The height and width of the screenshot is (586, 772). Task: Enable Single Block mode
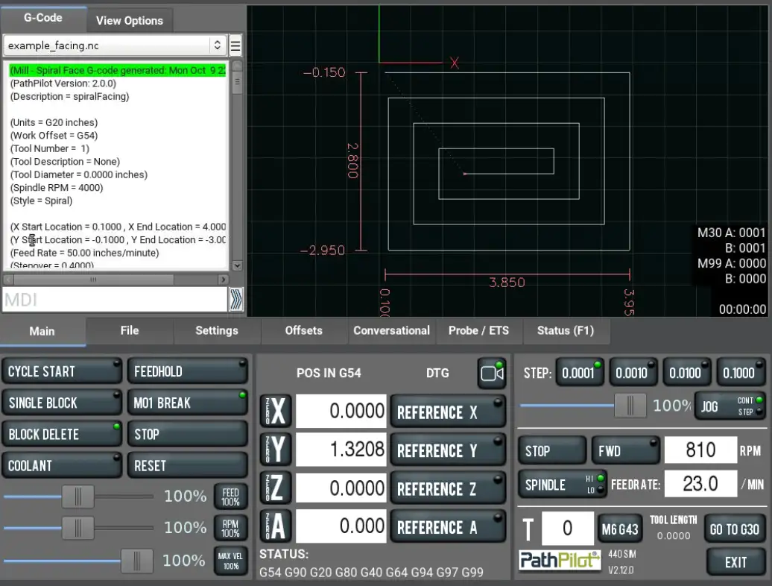click(x=61, y=403)
